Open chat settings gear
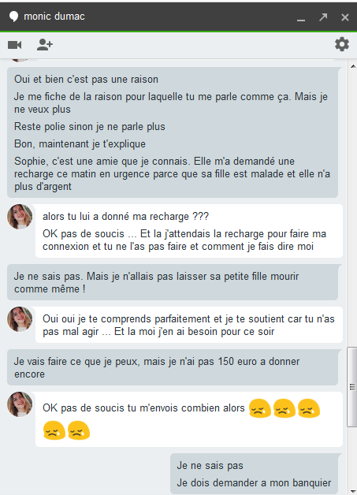The height and width of the screenshot is (495, 357). [342, 44]
